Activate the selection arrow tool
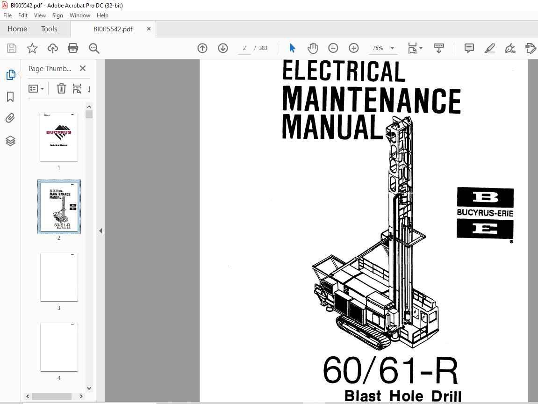The height and width of the screenshot is (404, 538). tap(292, 48)
